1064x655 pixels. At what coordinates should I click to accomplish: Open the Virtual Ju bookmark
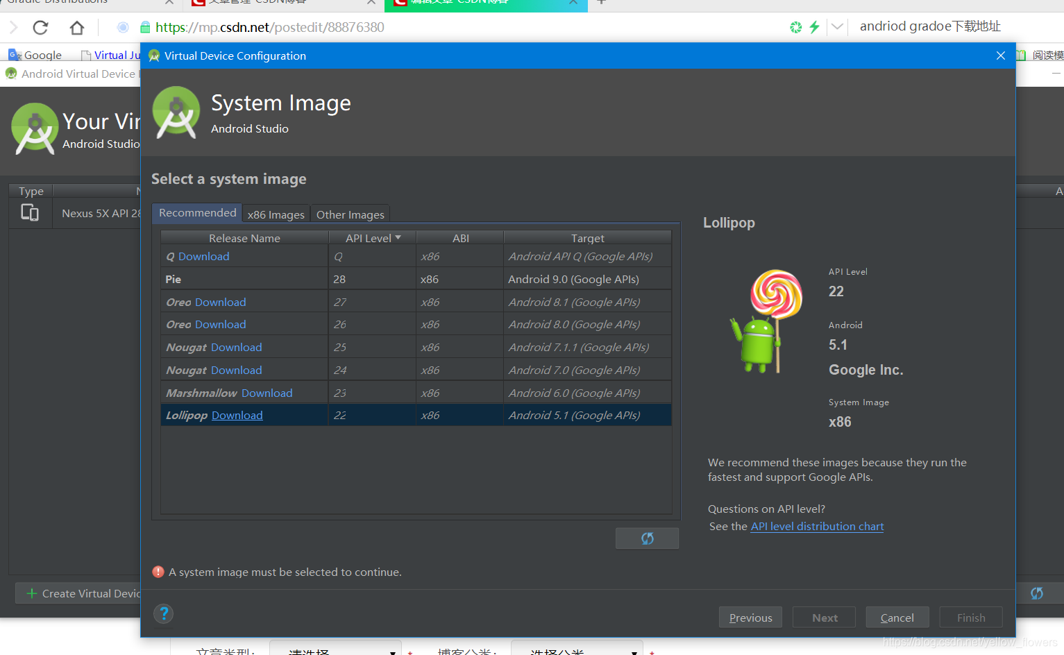tap(111, 55)
